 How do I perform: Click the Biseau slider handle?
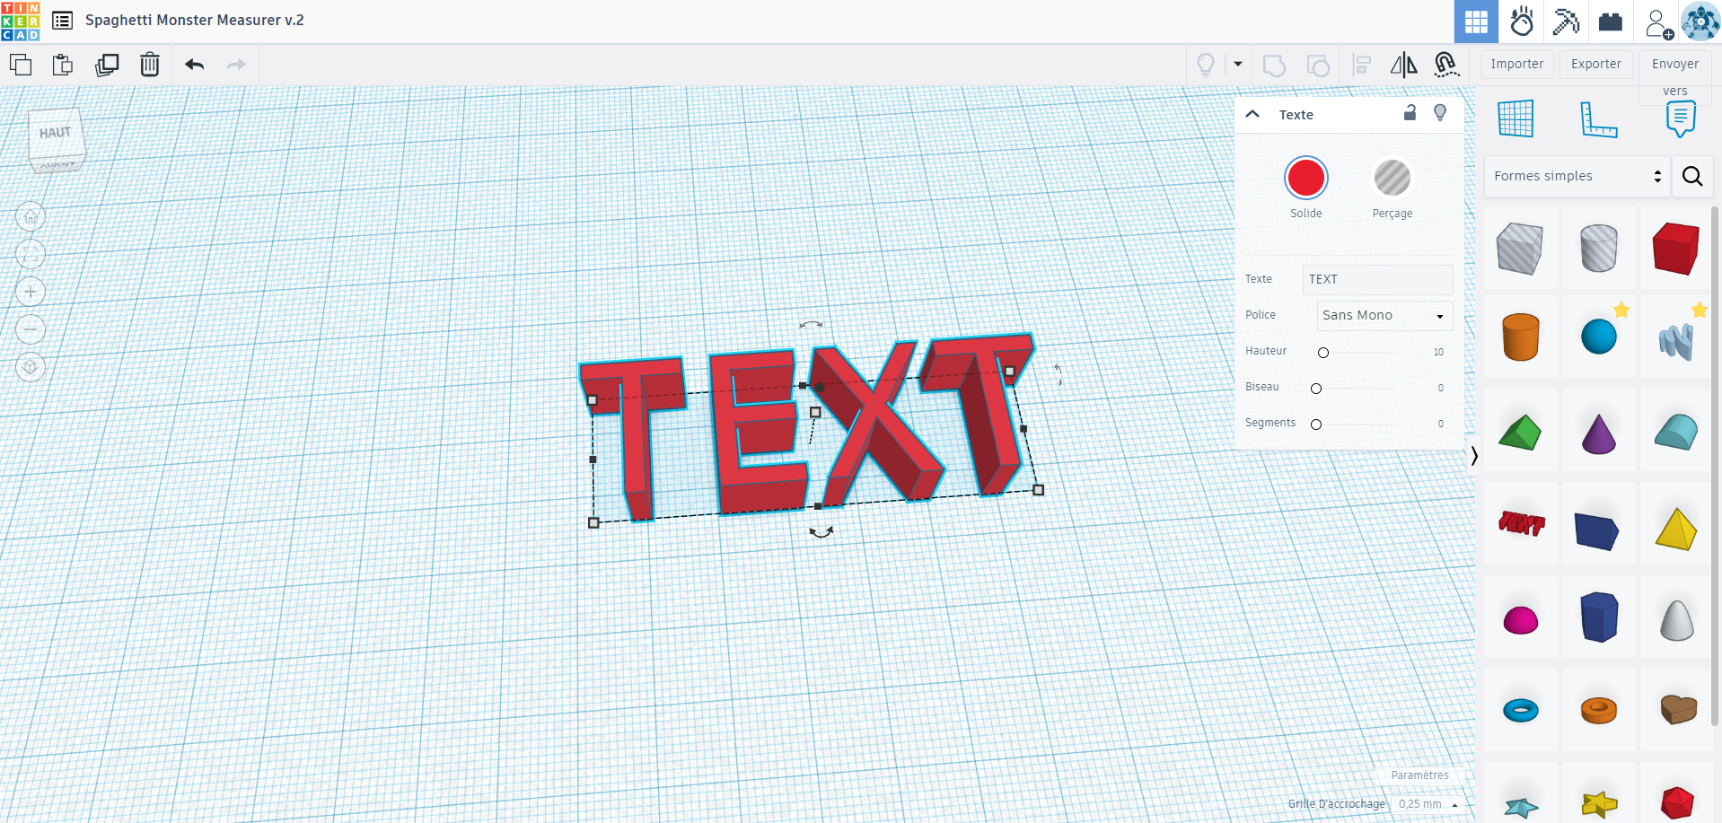1316,389
